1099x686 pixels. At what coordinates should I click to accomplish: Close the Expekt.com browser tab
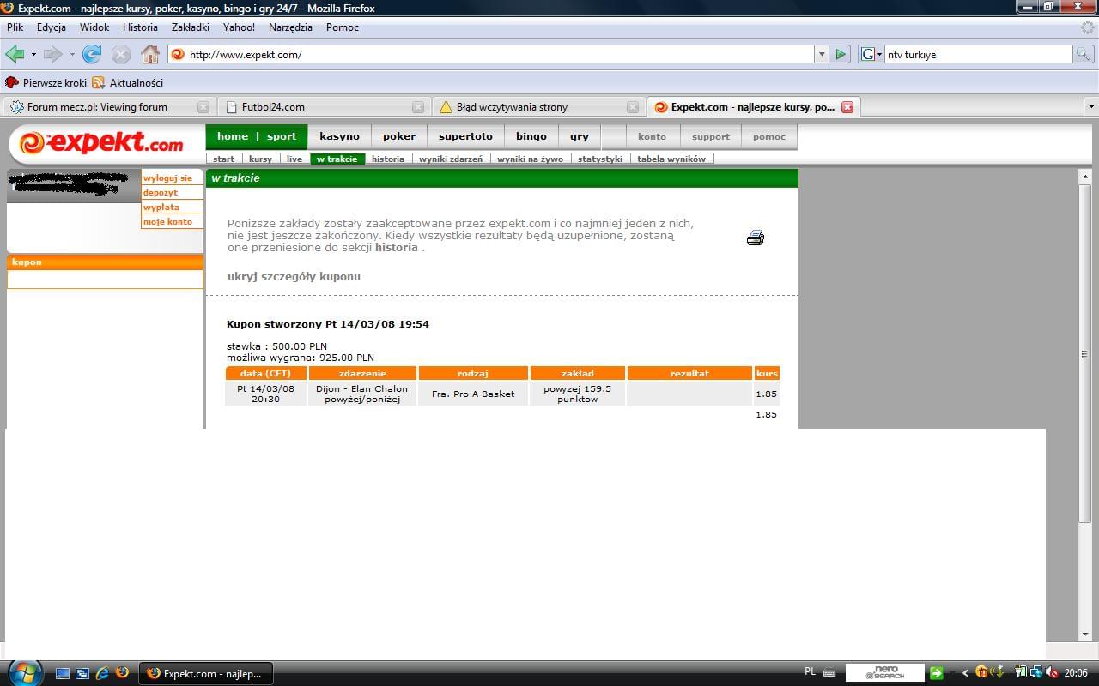(x=847, y=107)
